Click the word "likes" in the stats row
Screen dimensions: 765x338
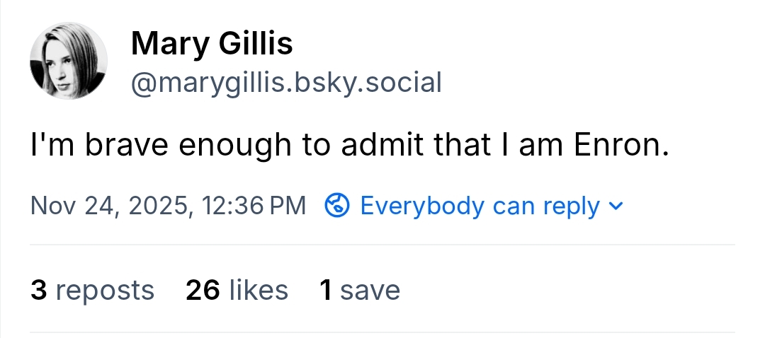pyautogui.click(x=258, y=290)
